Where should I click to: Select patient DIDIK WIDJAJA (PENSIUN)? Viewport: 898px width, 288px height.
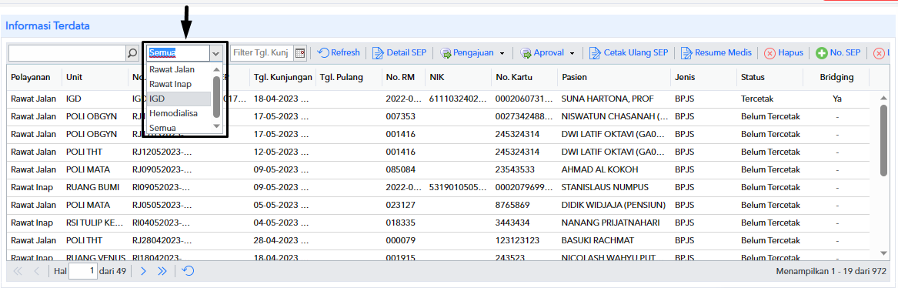pyautogui.click(x=613, y=205)
